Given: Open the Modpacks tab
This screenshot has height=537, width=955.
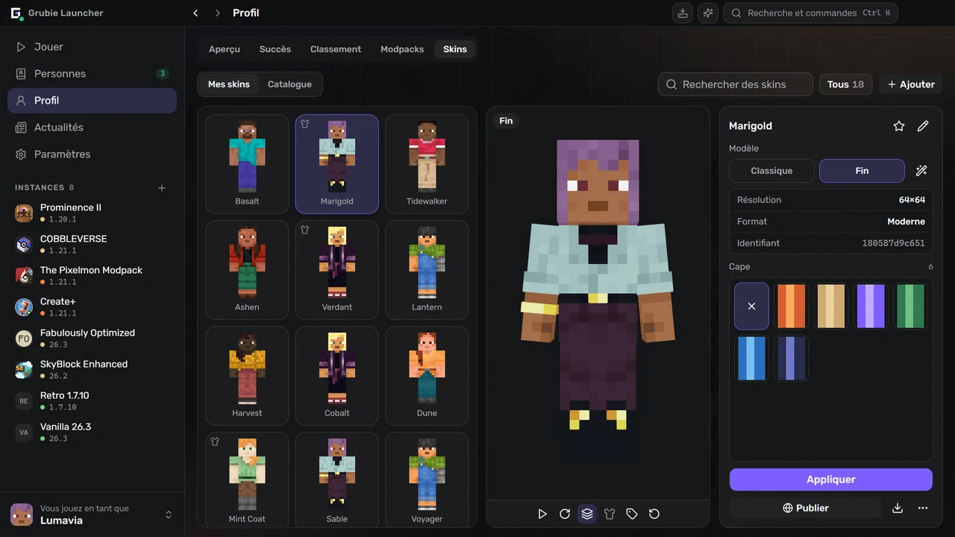Looking at the screenshot, I should pyautogui.click(x=402, y=49).
